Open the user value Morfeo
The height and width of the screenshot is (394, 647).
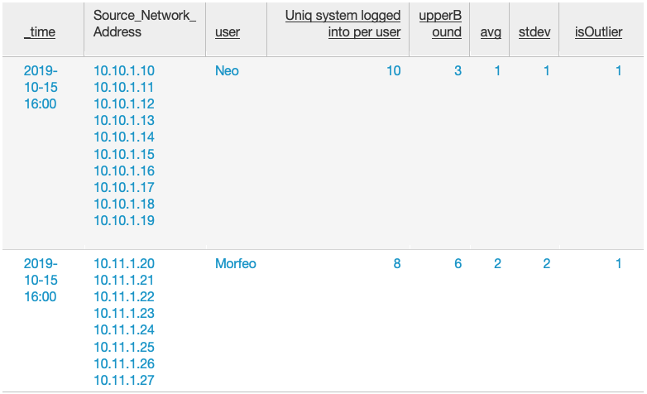pyautogui.click(x=236, y=263)
